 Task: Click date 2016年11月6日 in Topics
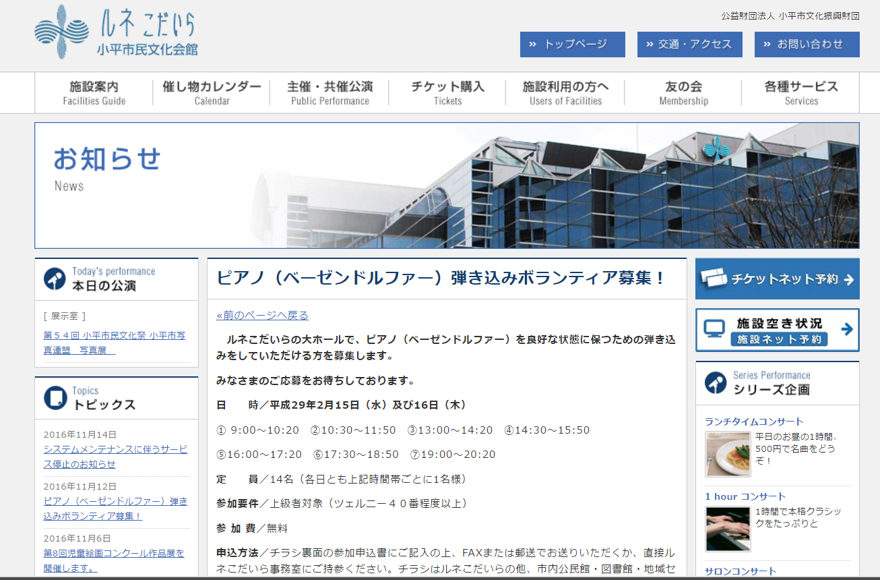click(x=77, y=538)
